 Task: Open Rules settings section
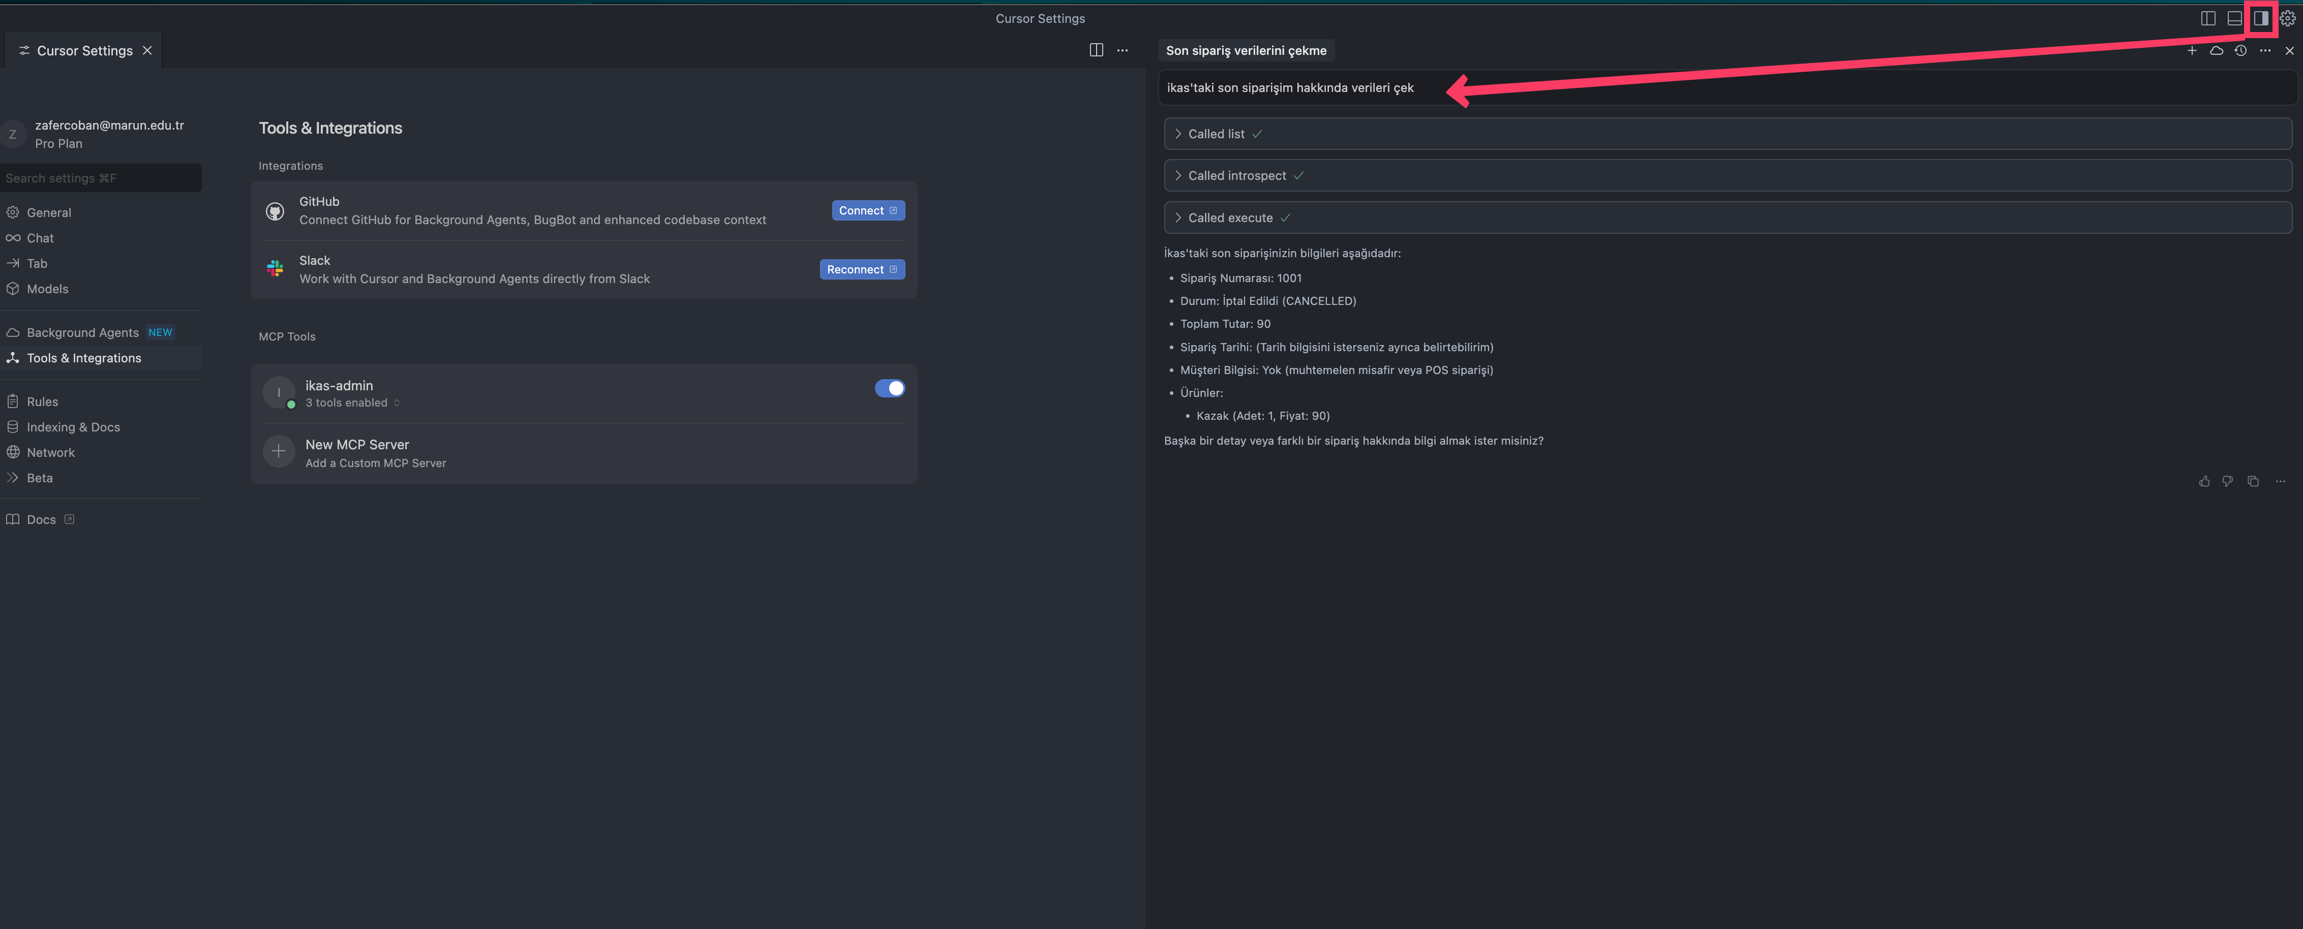tap(100, 401)
